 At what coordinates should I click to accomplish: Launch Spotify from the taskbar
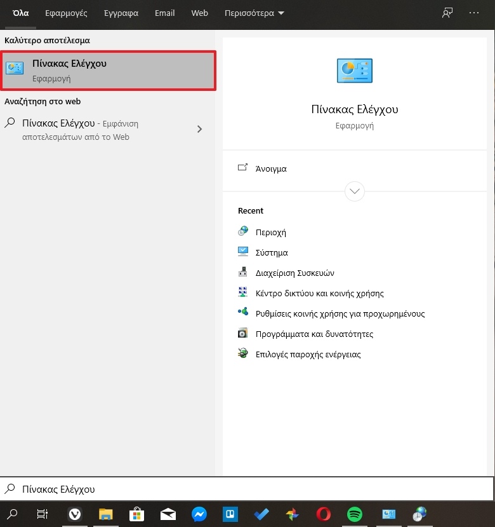[x=355, y=514]
